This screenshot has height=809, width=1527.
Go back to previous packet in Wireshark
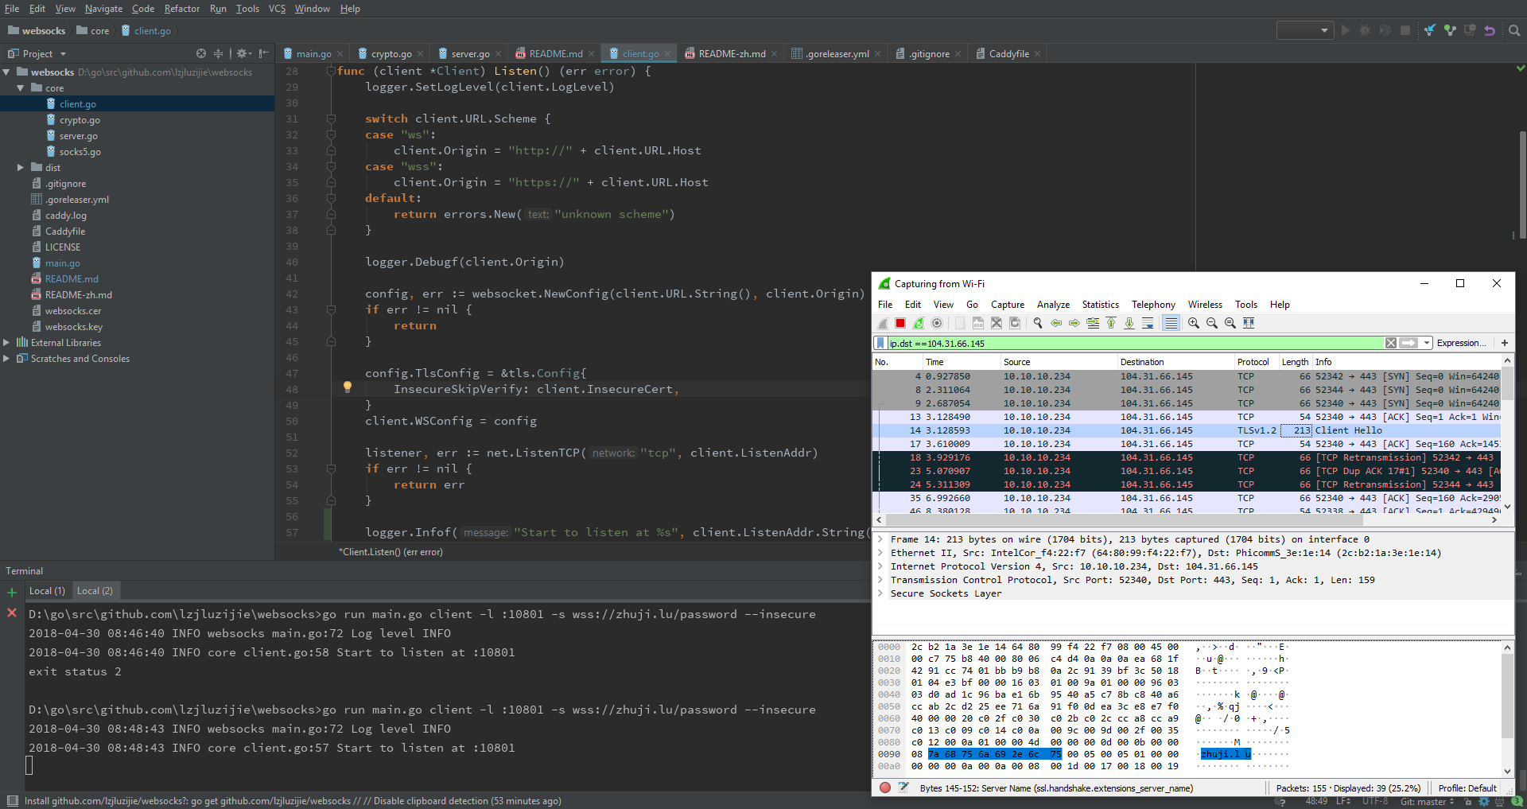(1056, 323)
